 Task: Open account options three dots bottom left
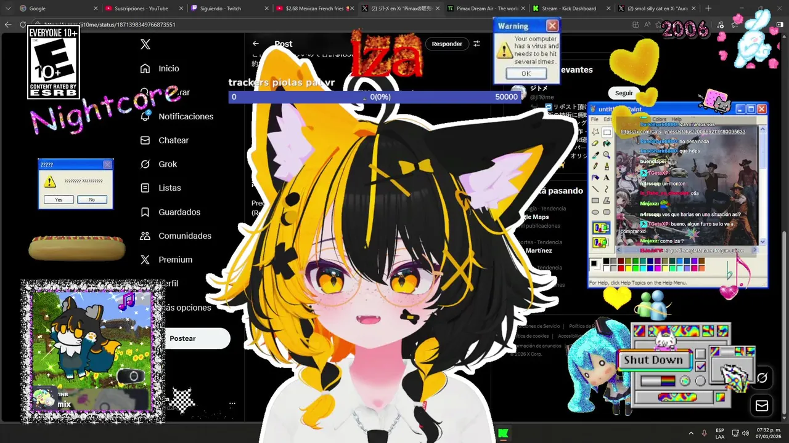click(232, 404)
